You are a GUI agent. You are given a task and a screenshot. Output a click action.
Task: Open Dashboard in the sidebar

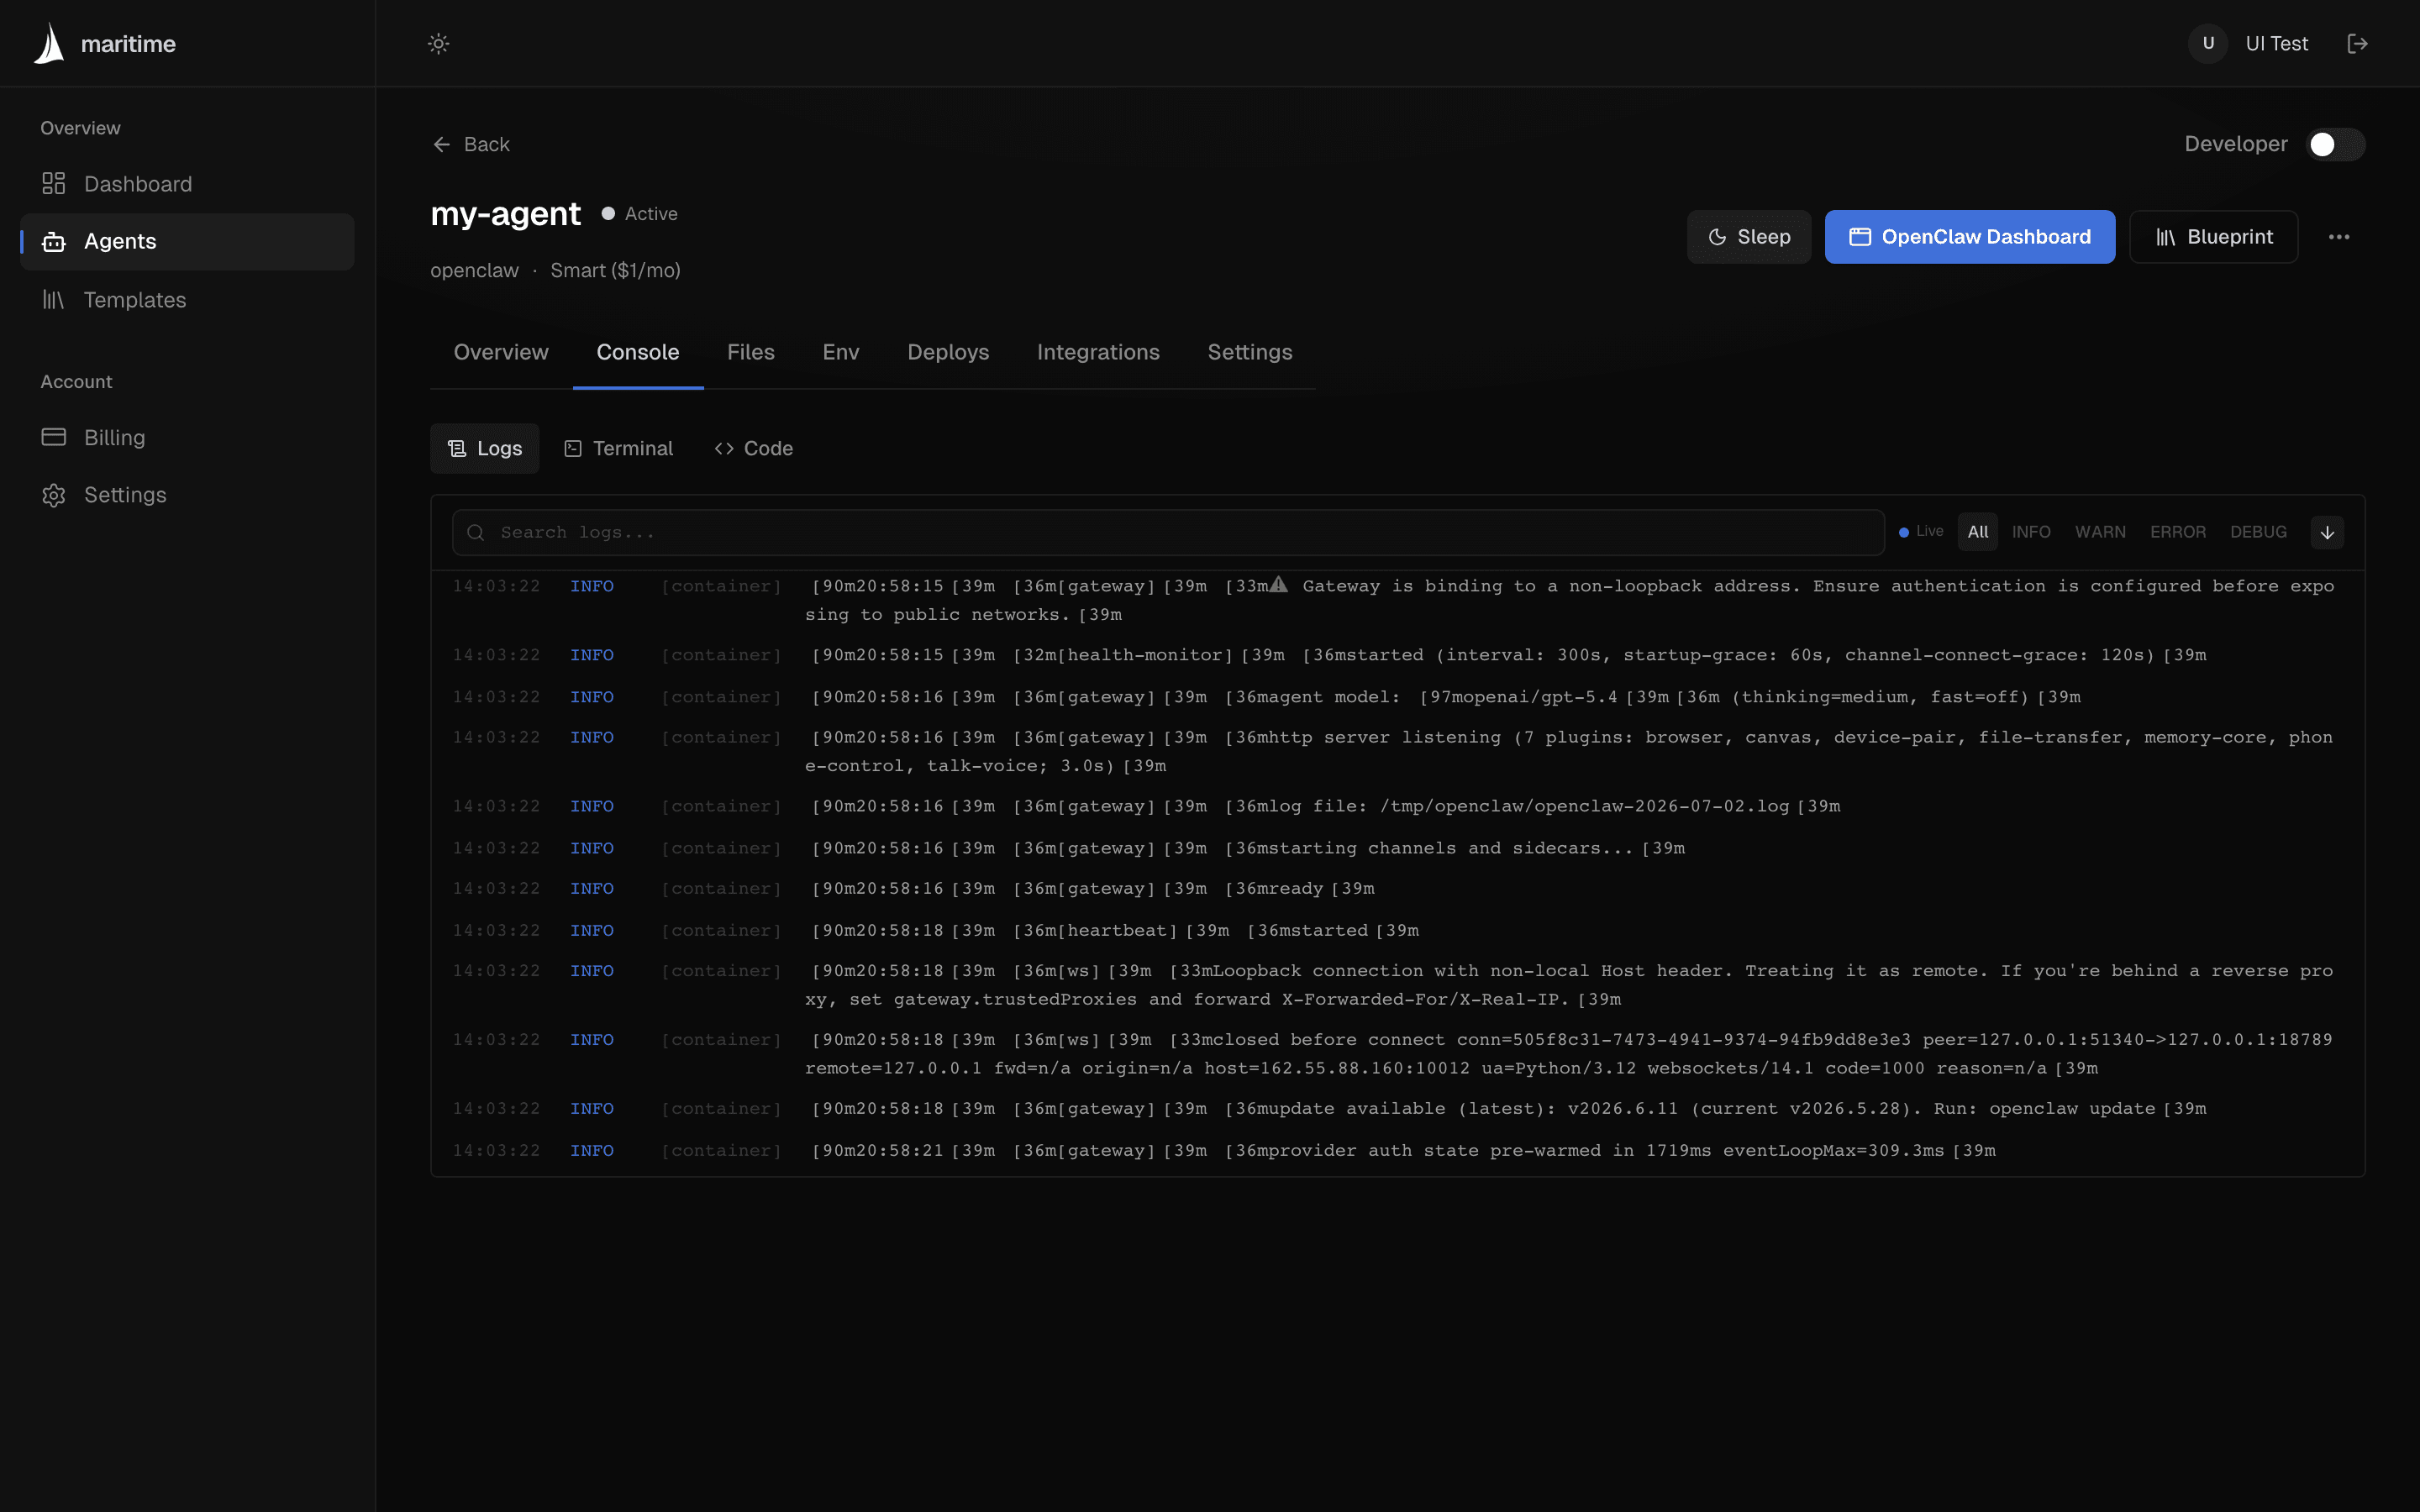click(187, 184)
